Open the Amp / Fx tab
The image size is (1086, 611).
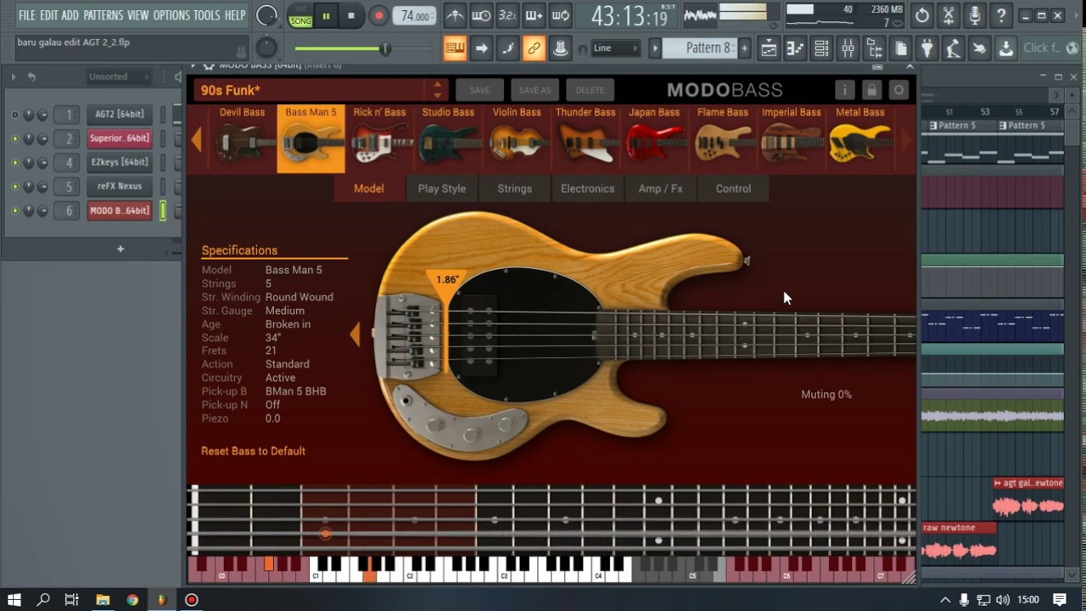point(660,188)
